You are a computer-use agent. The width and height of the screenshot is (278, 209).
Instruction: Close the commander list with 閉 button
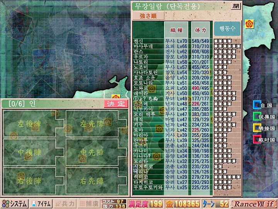point(236,7)
